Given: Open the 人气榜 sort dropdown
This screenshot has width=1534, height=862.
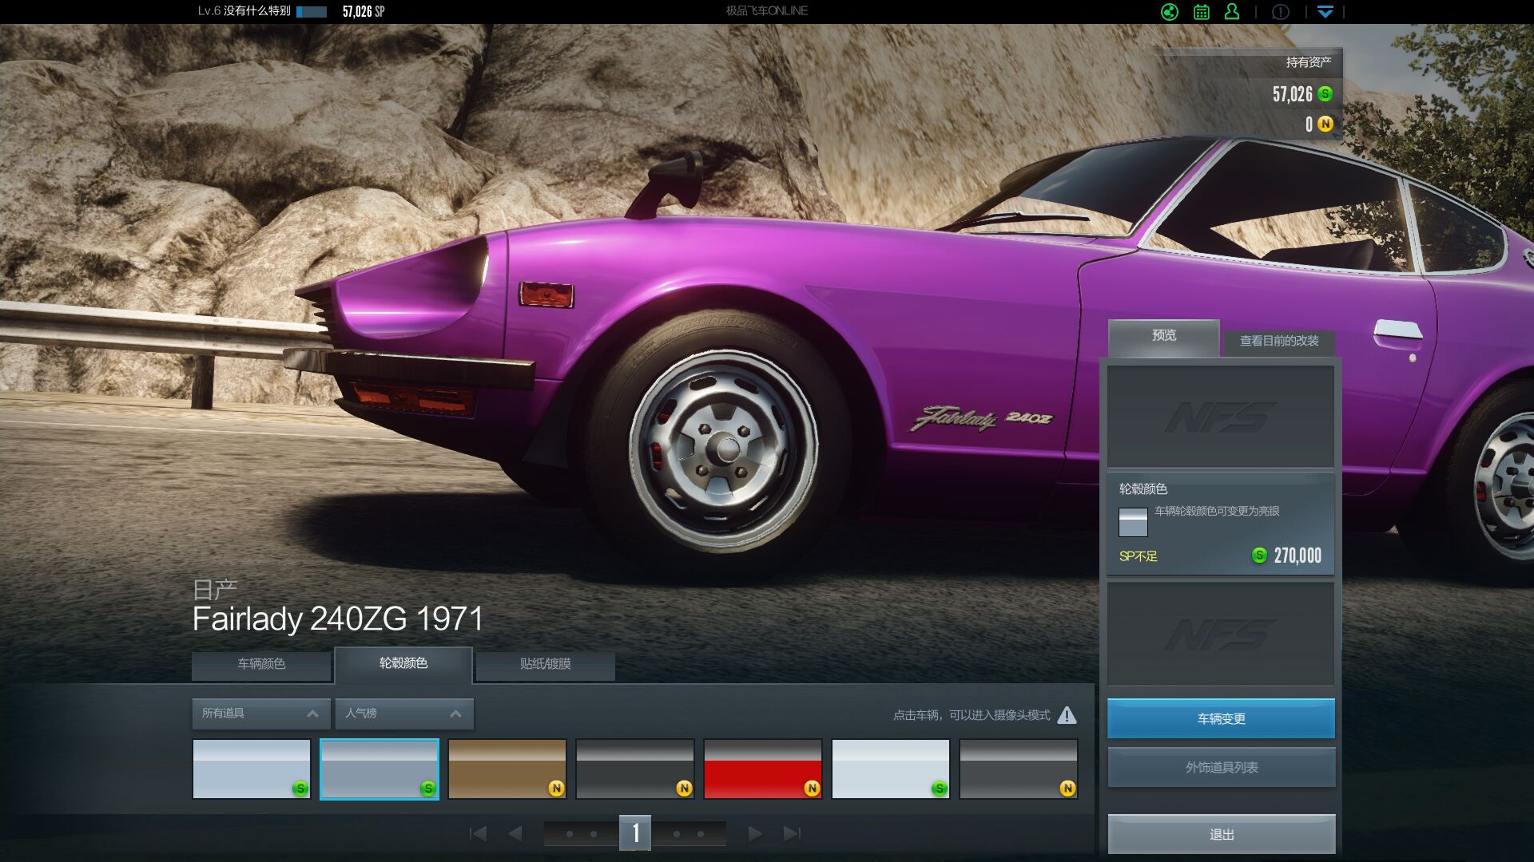Looking at the screenshot, I should 404,714.
